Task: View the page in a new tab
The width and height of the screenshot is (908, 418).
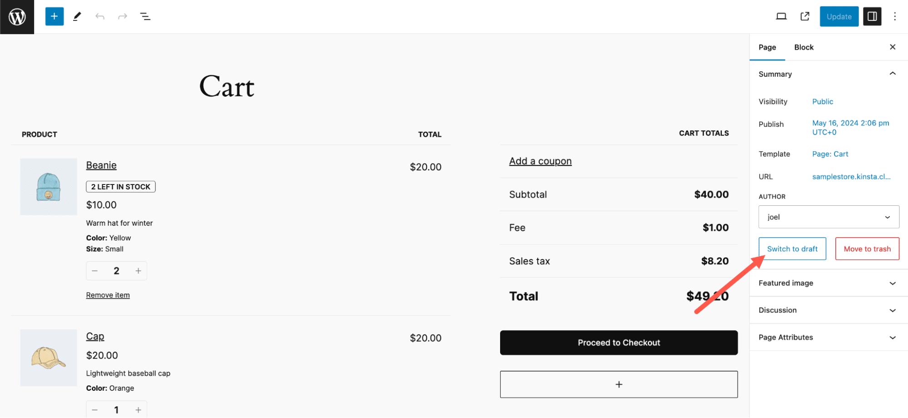Action: point(804,16)
